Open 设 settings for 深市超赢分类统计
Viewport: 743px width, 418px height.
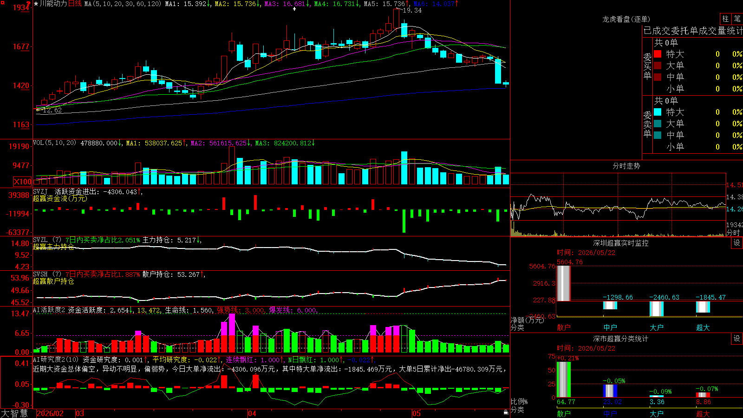[737, 339]
